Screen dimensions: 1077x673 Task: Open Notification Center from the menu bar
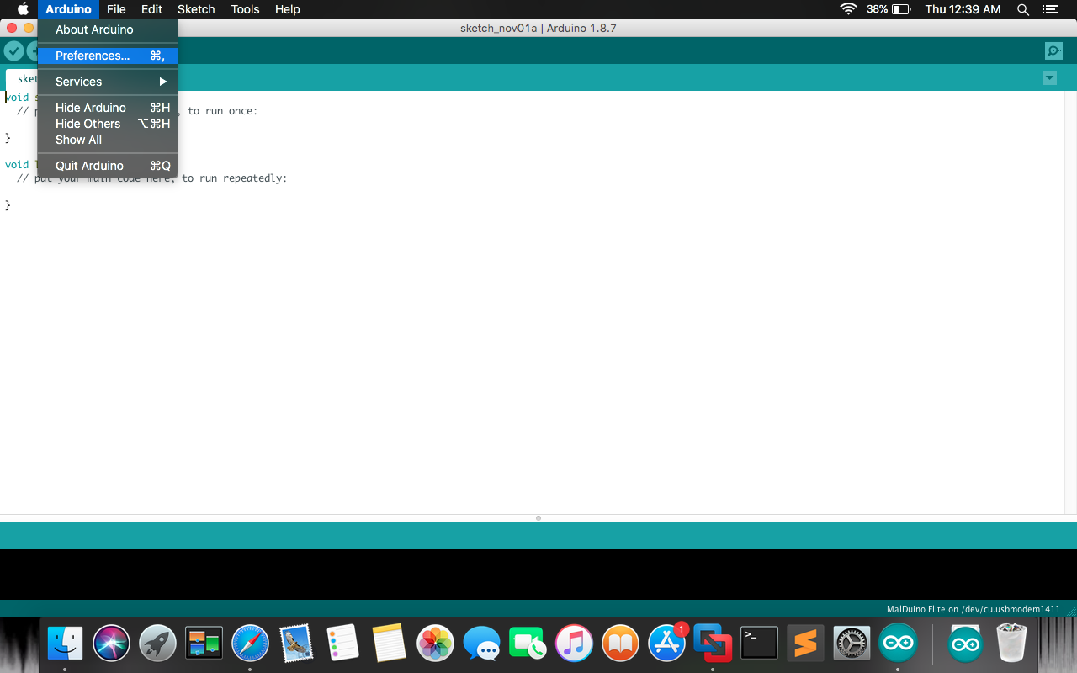1049,9
